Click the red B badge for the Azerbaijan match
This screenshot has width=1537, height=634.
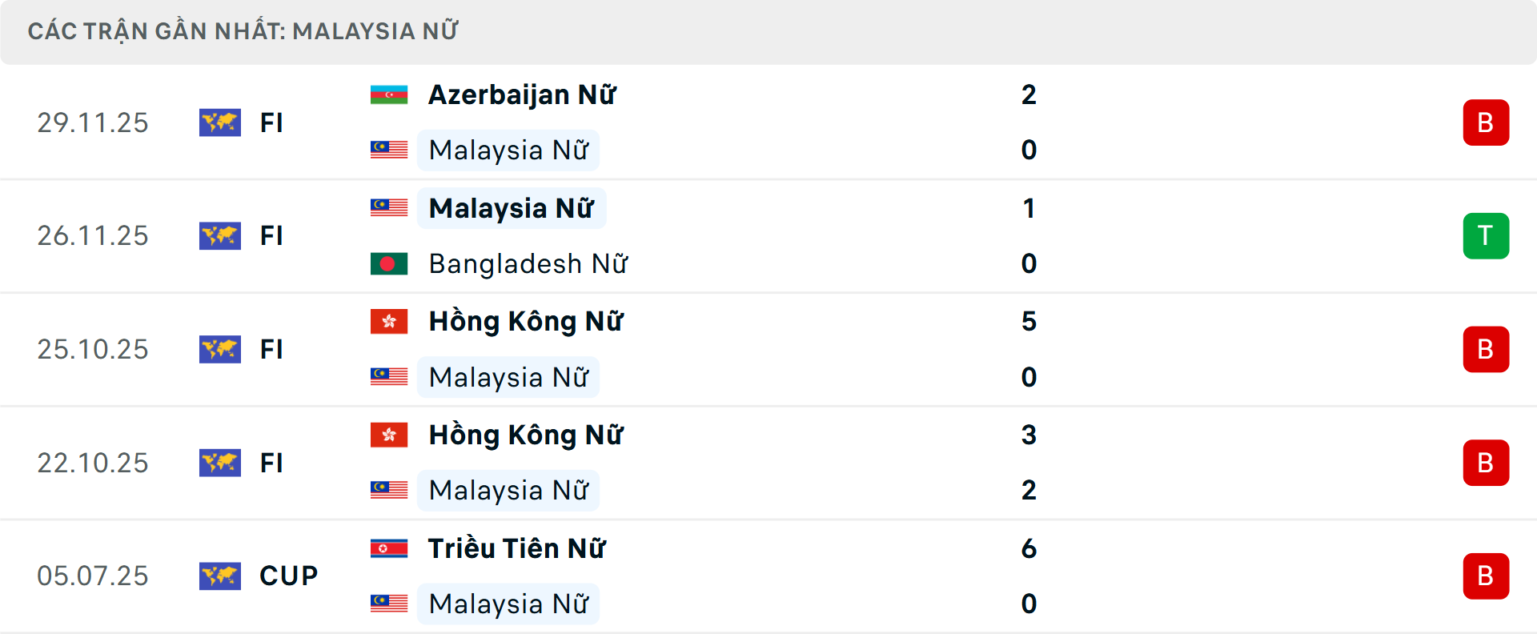pos(1486,122)
